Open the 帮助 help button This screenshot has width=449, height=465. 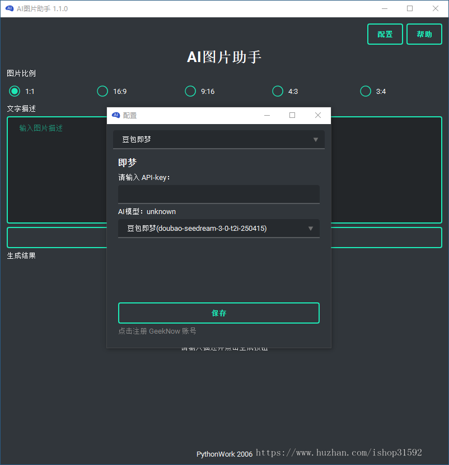coord(424,34)
